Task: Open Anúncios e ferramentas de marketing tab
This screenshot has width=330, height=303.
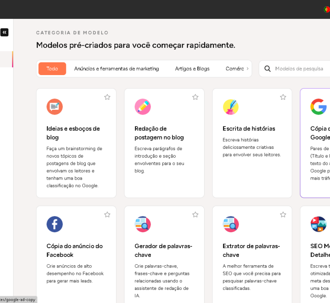Action: pos(117,69)
